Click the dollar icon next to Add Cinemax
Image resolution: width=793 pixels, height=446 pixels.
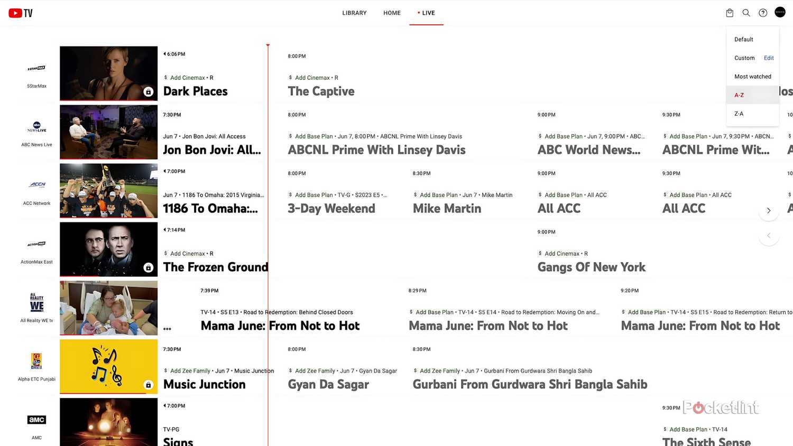(x=167, y=78)
